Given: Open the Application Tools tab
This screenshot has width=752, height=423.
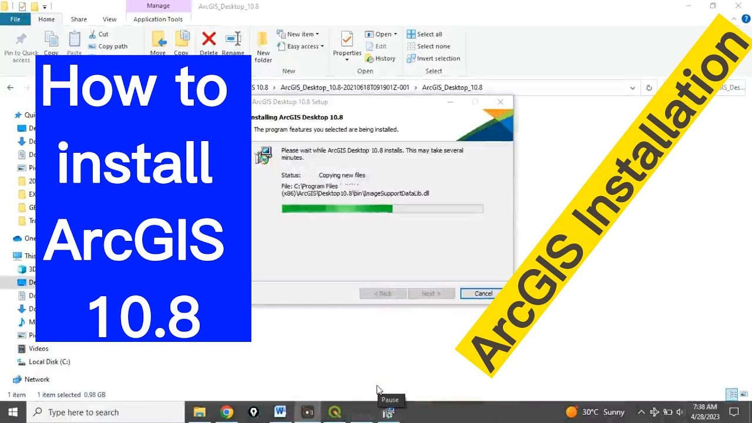Looking at the screenshot, I should [x=158, y=19].
